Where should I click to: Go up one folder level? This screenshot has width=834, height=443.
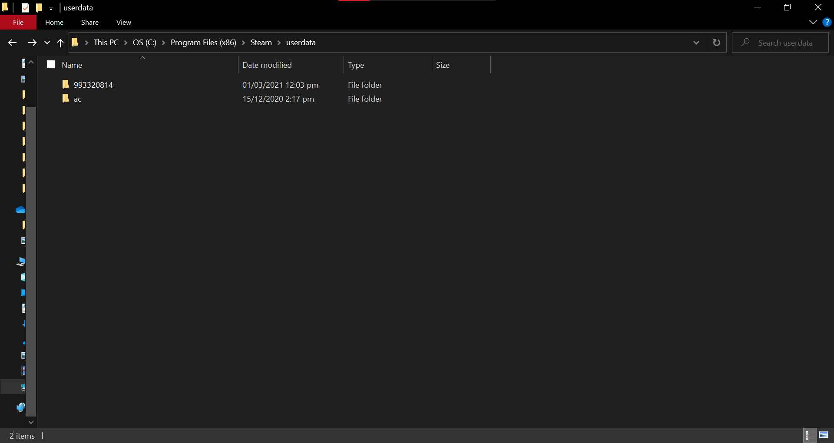(x=60, y=43)
